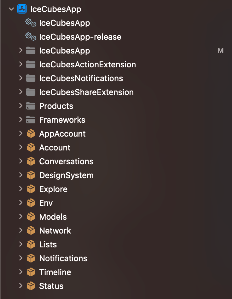Select the IceCubesApp-release configuration file name
This screenshot has height=299, width=232.
(80, 37)
